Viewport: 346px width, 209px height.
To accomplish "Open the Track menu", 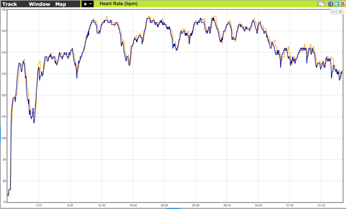I will [10, 4].
